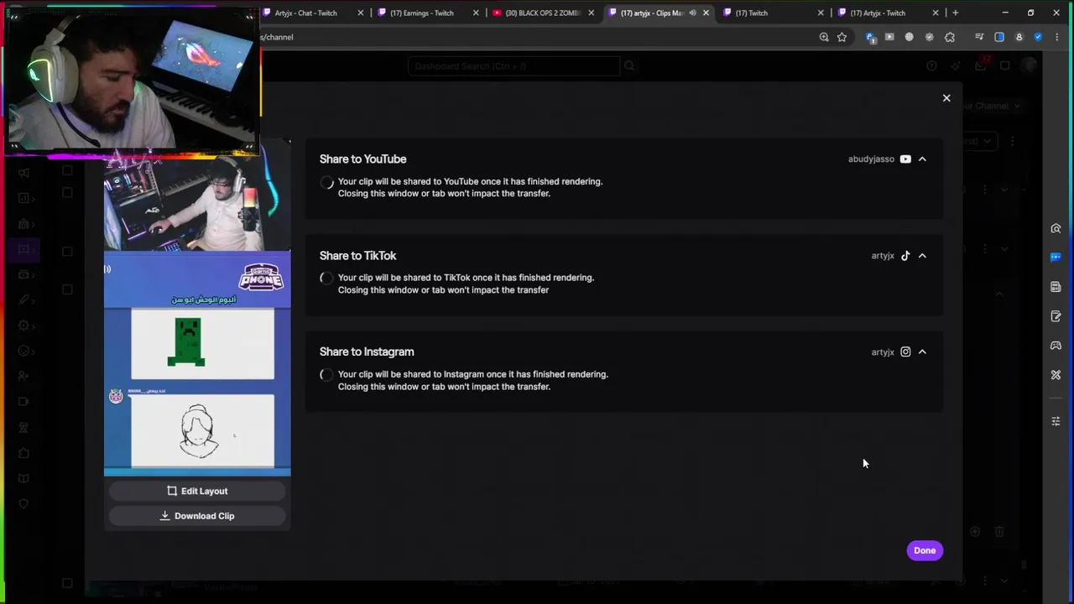Close the Earnings - Twitch tab
This screenshot has height=604, width=1074.
[x=476, y=13]
